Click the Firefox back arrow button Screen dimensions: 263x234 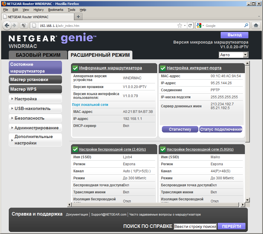[x=7, y=25]
